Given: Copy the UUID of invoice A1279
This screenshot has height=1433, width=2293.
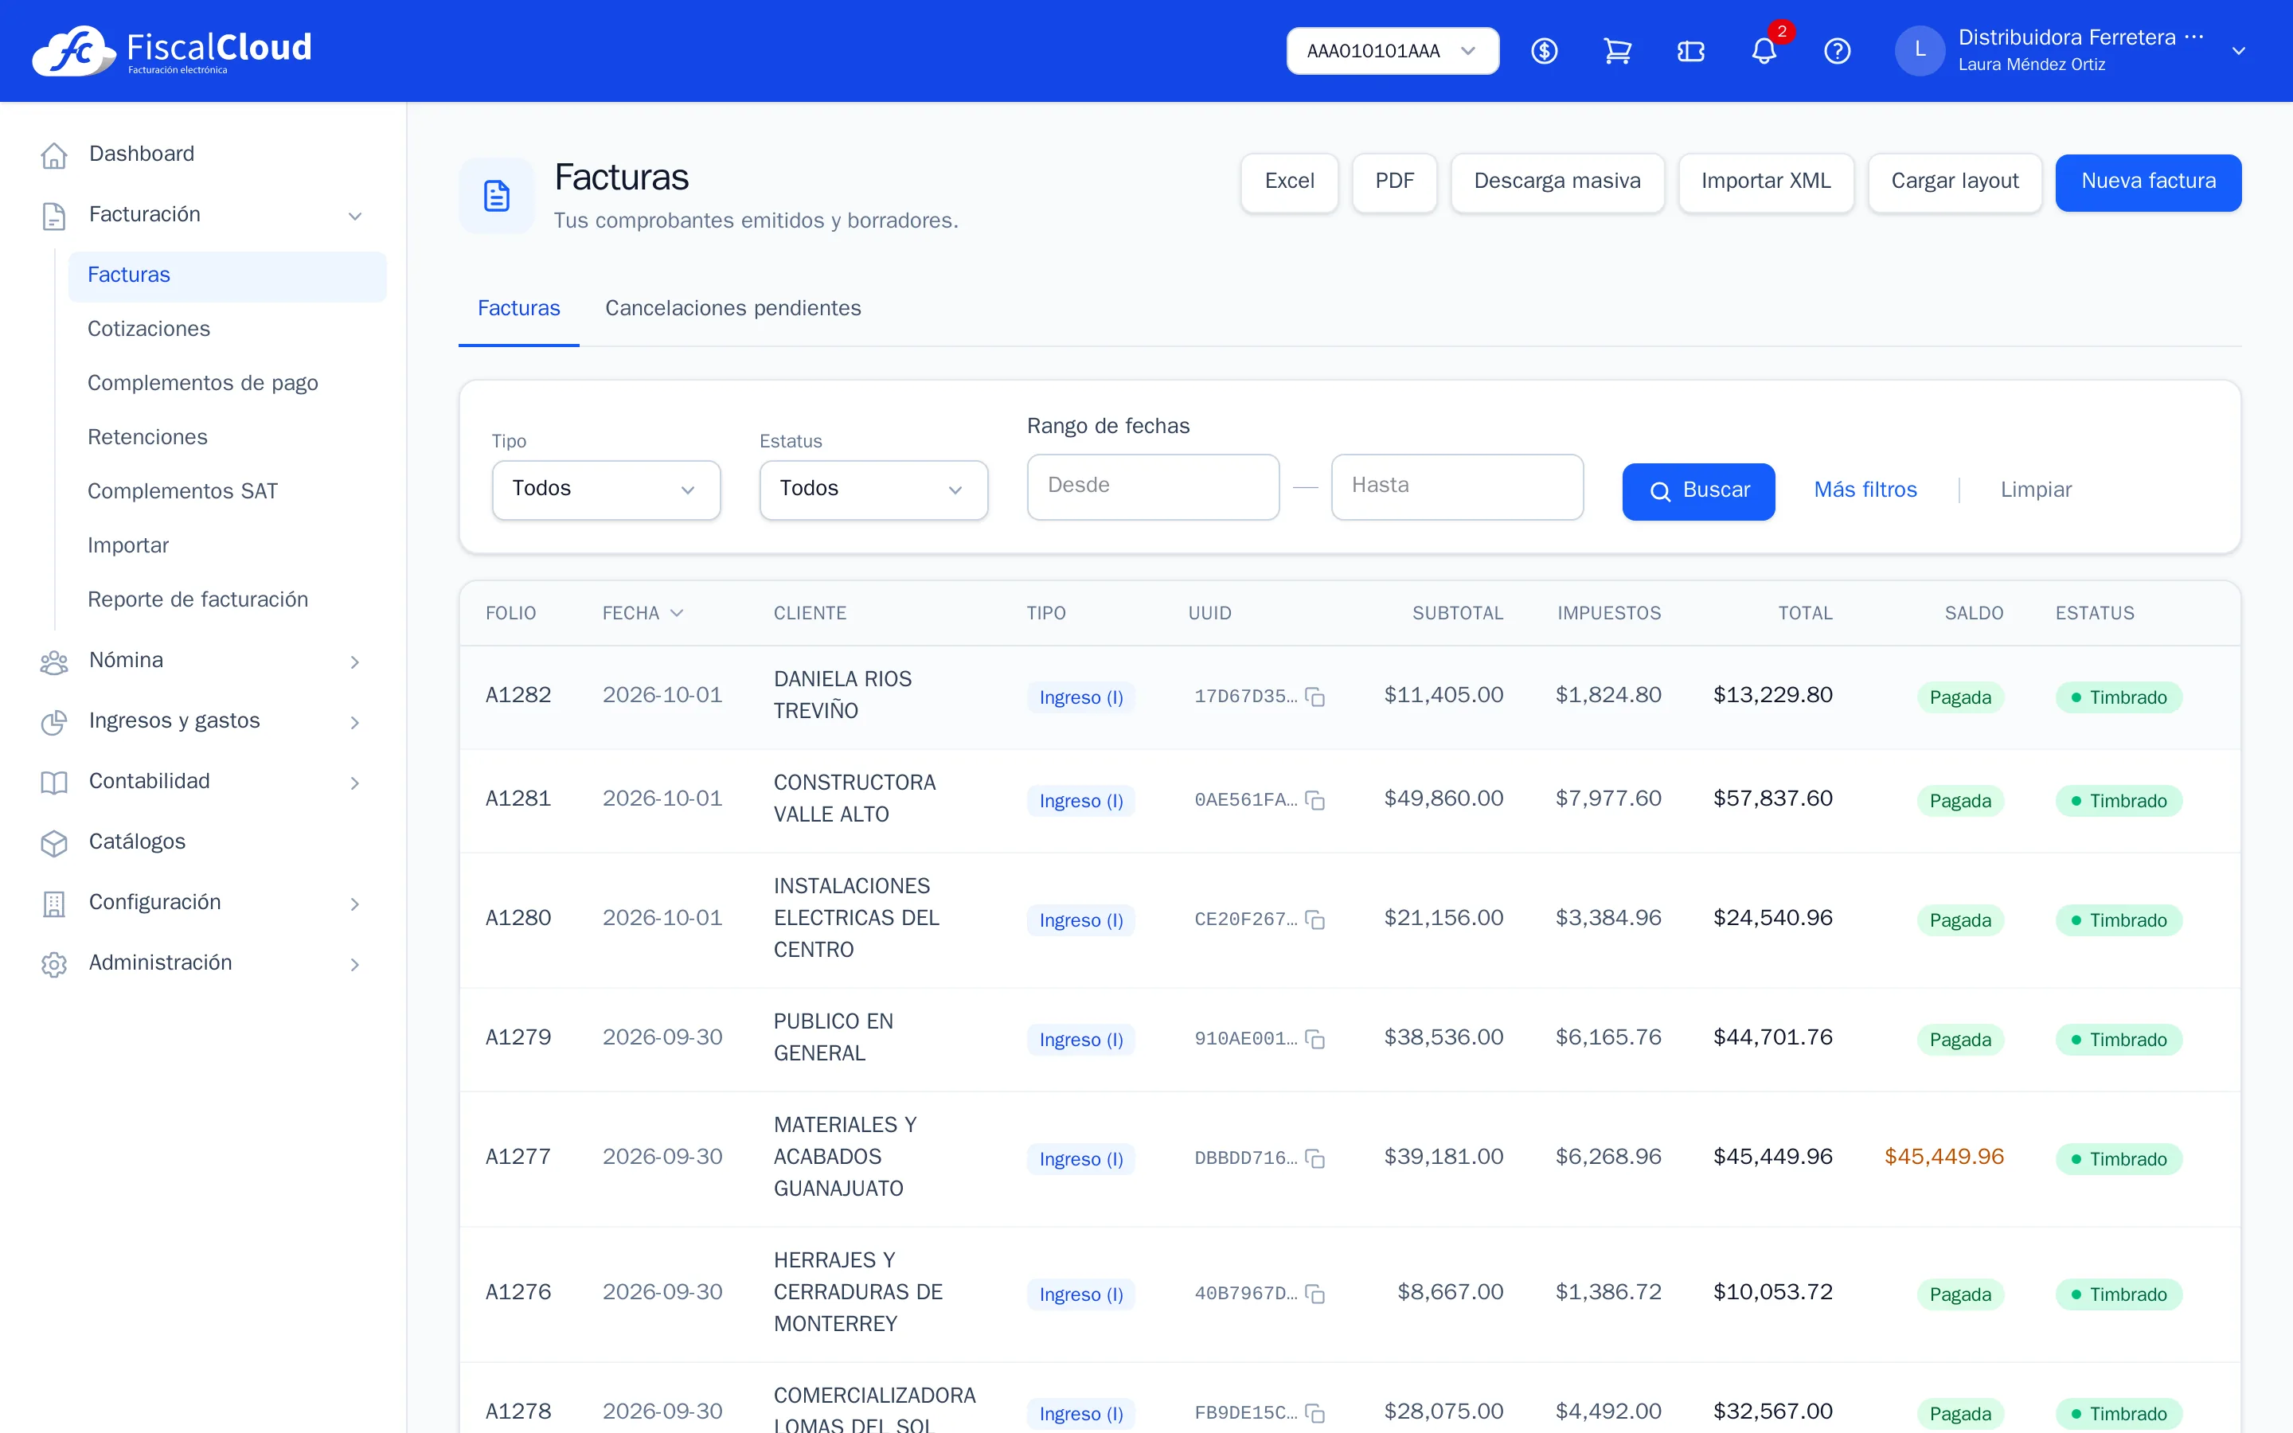Looking at the screenshot, I should (1315, 1039).
